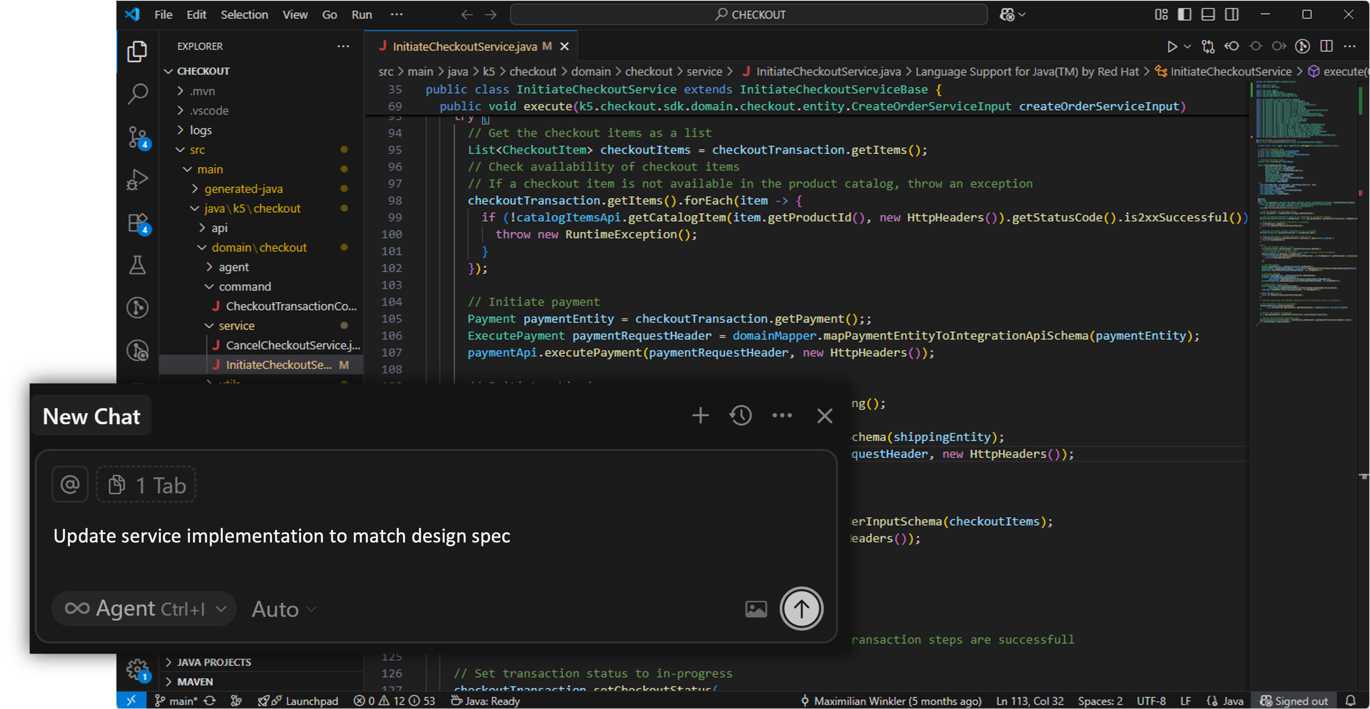Close the InitiateCheckoutService.java tab

[x=565, y=47]
